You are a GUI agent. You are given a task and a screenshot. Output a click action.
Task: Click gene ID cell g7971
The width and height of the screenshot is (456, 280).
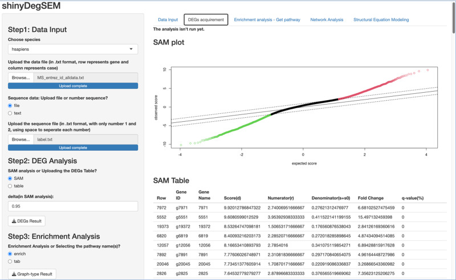tap(182, 208)
